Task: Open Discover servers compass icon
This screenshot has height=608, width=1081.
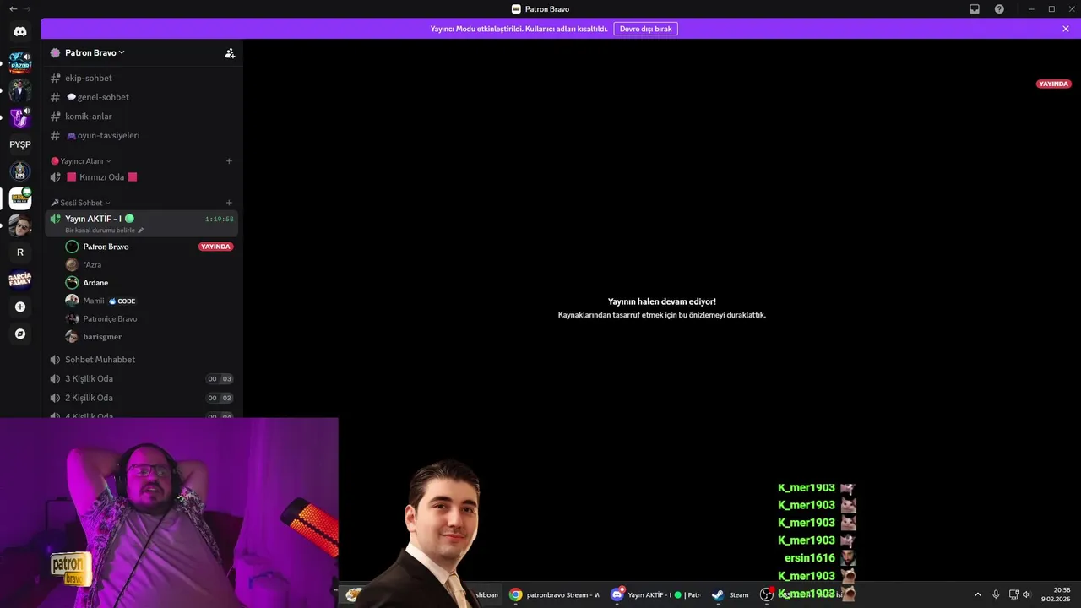Action: pyautogui.click(x=20, y=334)
